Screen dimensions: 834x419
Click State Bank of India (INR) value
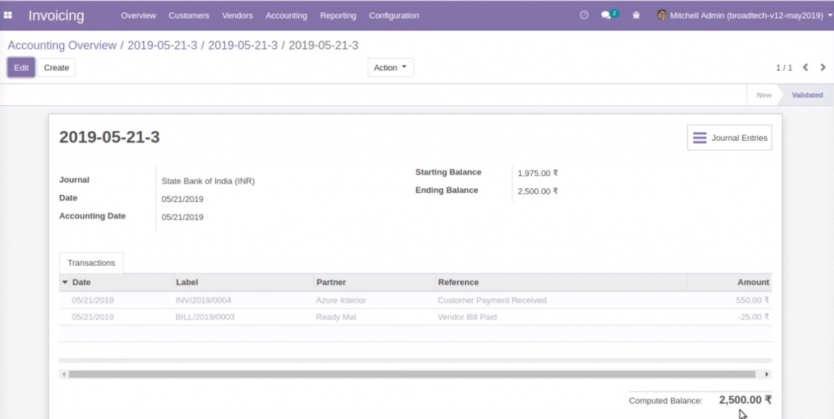[x=208, y=181]
